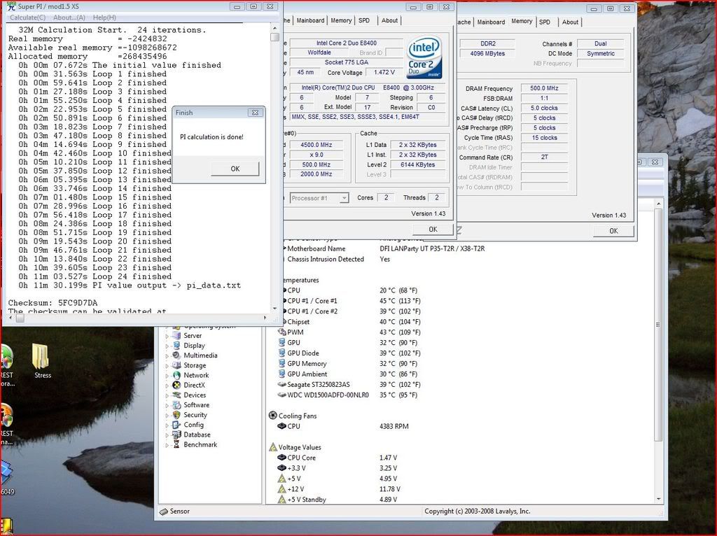Click OK in the CPU-Z window showing DRAM Frequency
Viewport: 717px width, 536px height.
tap(613, 231)
